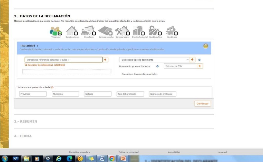Add the cadastral reference with plus button
This screenshot has height=162, width=263.
click(x=105, y=60)
